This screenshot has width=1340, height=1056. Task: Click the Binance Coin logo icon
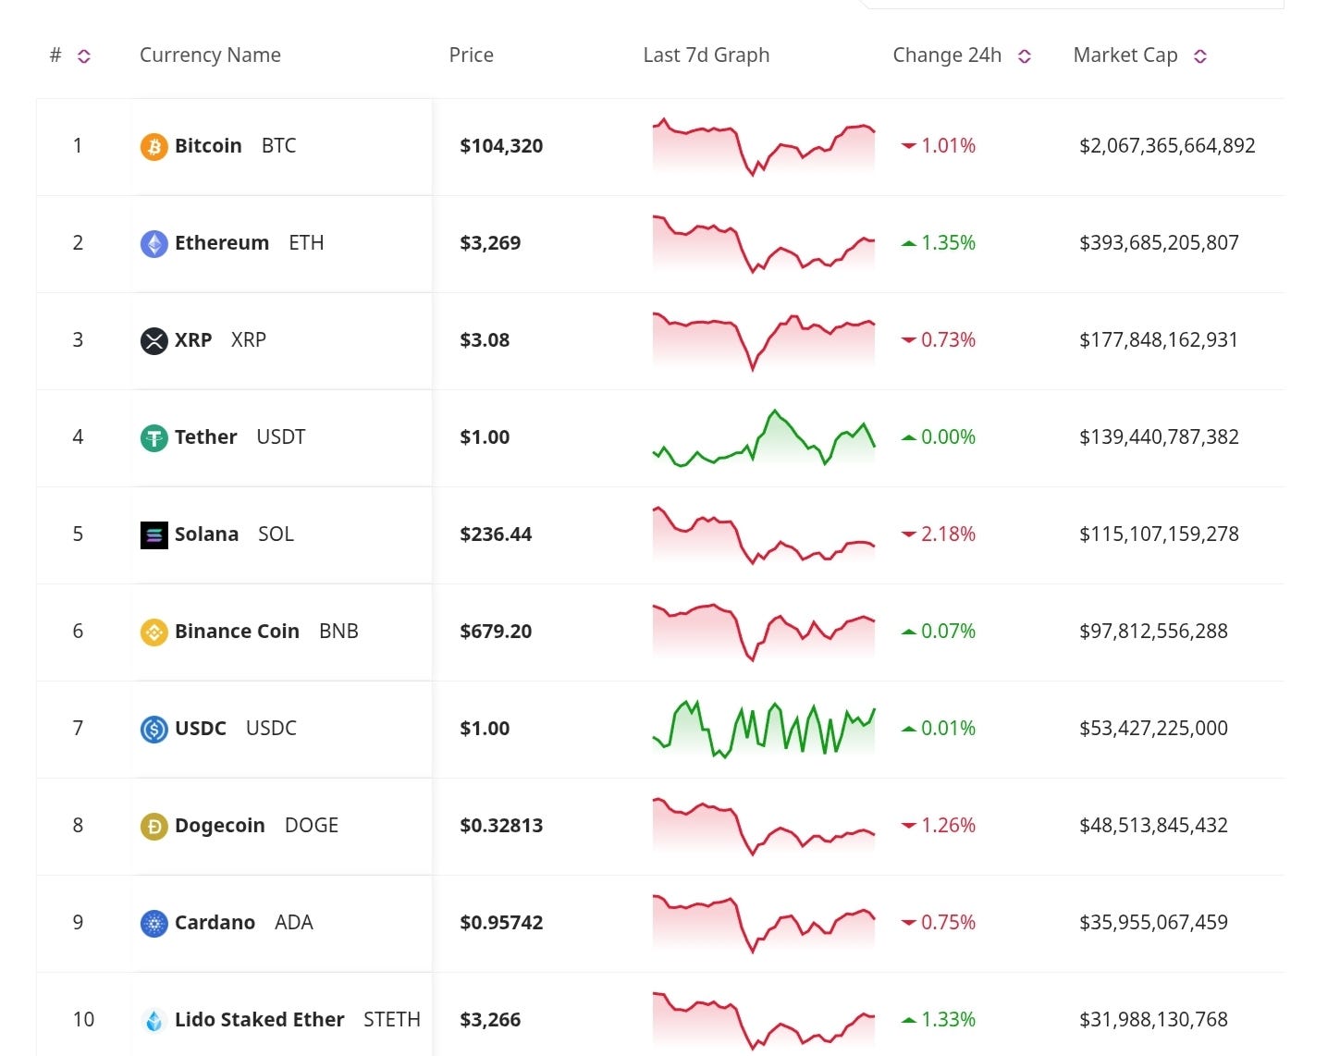tap(154, 632)
